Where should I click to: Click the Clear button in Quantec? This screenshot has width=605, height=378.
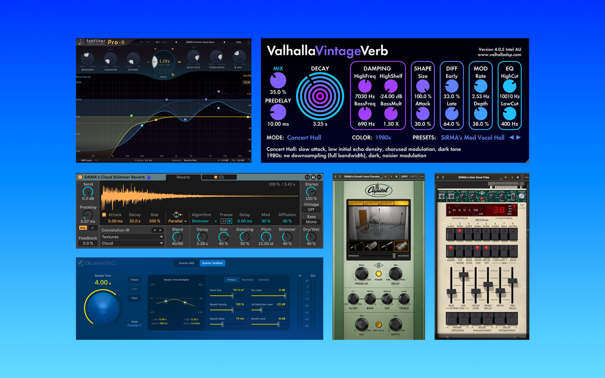pos(134,298)
